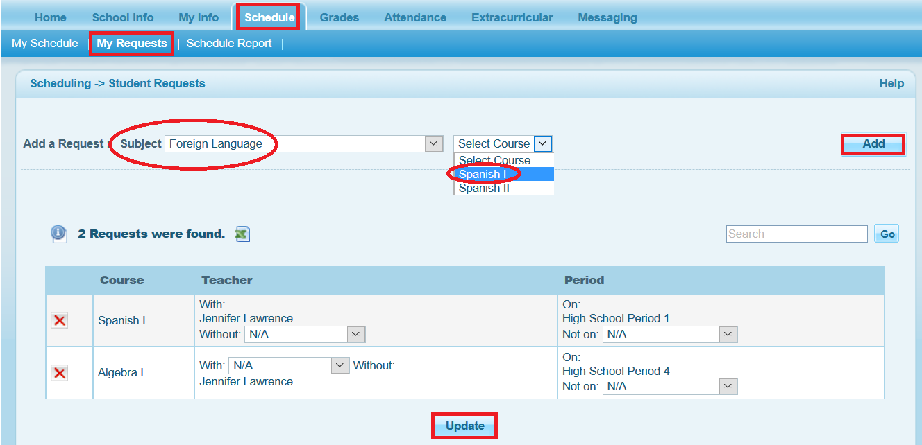Click the info icon beside the requests count
Screen dimensions: 922x445
(x=59, y=234)
